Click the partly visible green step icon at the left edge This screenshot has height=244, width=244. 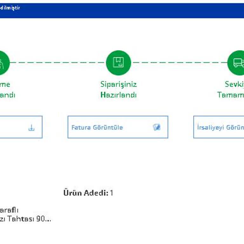coord(5,63)
